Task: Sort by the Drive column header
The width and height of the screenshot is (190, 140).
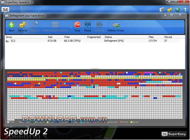Action: tap(9, 37)
